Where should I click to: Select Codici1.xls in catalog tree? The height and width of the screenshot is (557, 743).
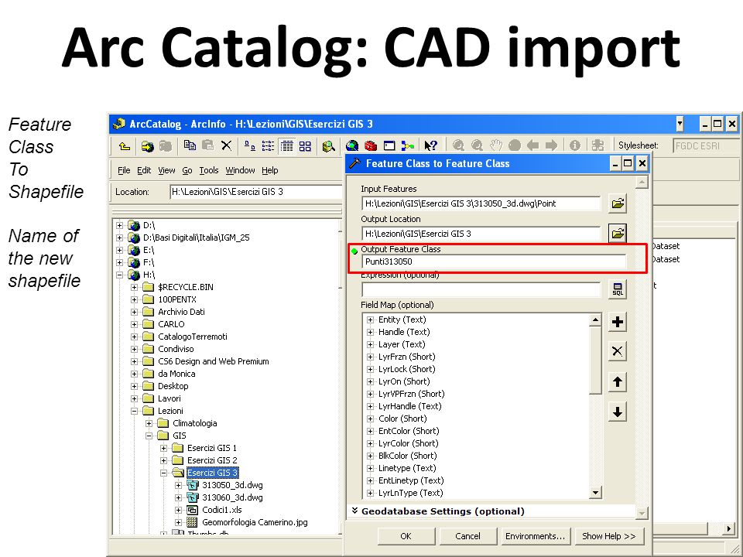click(222, 510)
